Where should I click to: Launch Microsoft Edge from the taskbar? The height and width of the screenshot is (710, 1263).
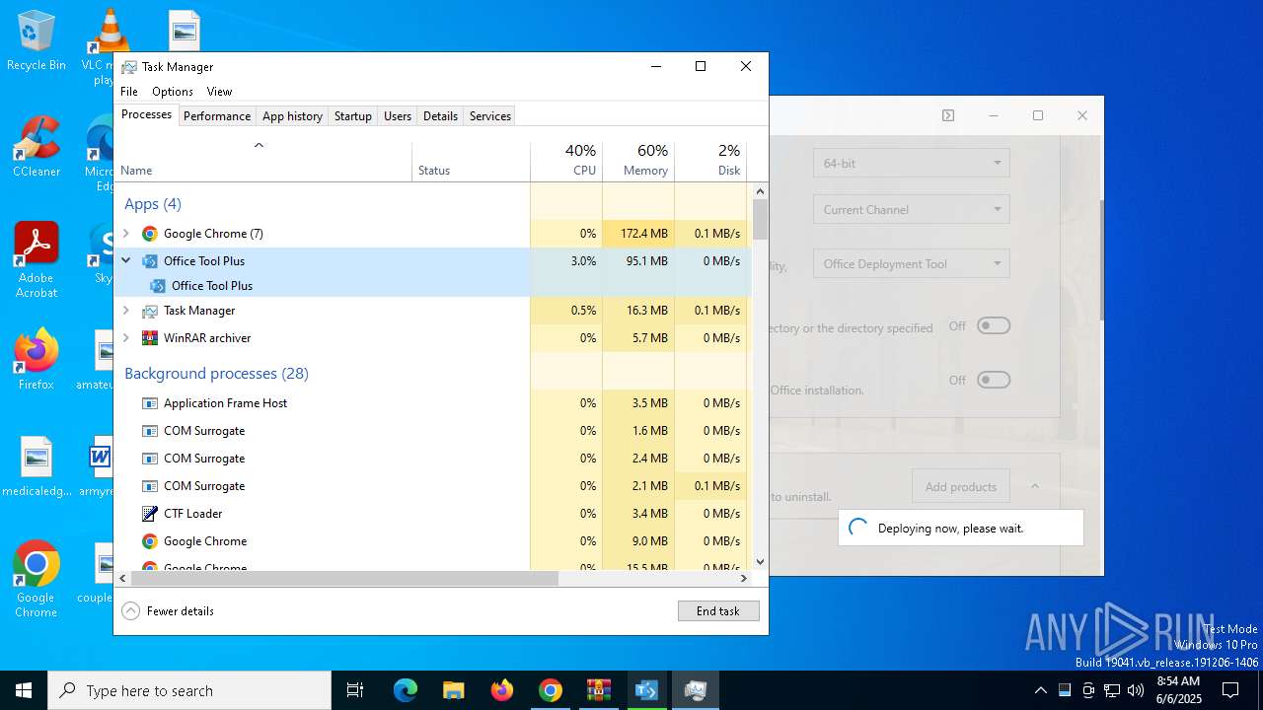tap(406, 690)
